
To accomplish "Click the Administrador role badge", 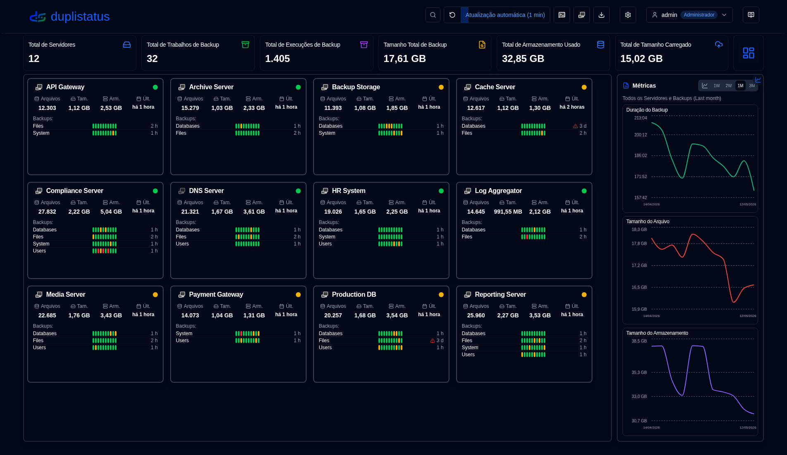I will (x=699, y=15).
